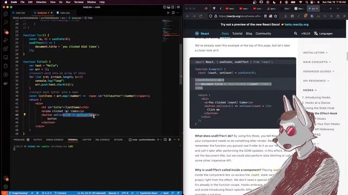The height and width of the screenshot is (195, 348).
Task: Open beta.reactjs.org link in banner
Action: pos(296,24)
